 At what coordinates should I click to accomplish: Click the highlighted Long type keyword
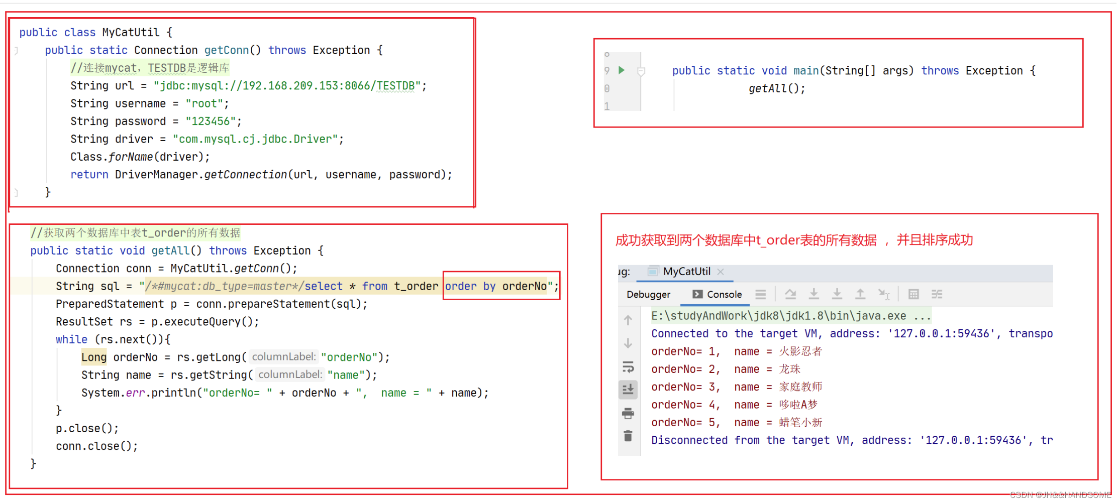94,357
